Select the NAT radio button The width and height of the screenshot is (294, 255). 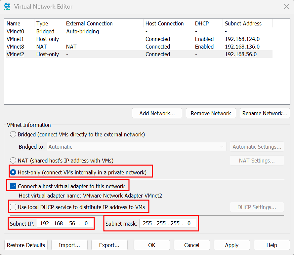point(13,161)
